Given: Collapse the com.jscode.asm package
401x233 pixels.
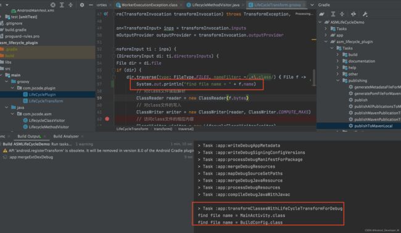Looking at the screenshot, I should (x=12, y=113).
